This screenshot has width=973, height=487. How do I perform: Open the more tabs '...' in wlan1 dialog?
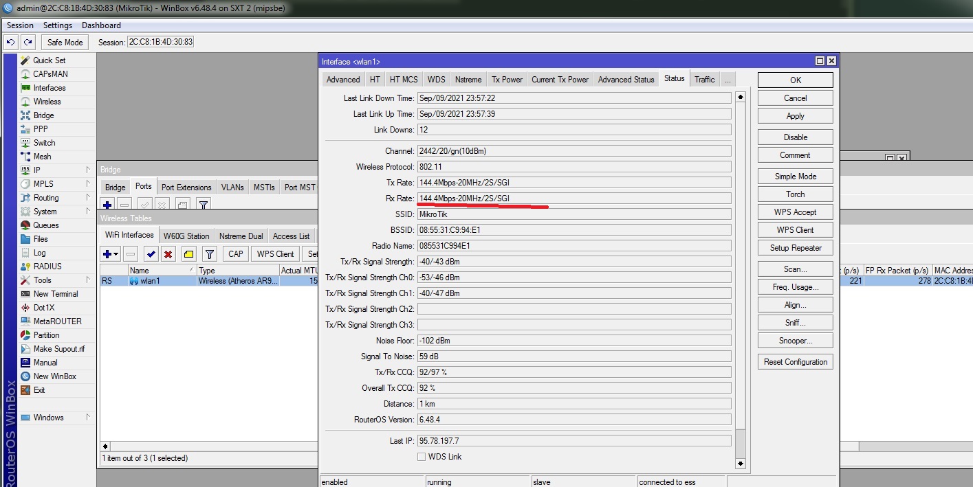click(728, 80)
